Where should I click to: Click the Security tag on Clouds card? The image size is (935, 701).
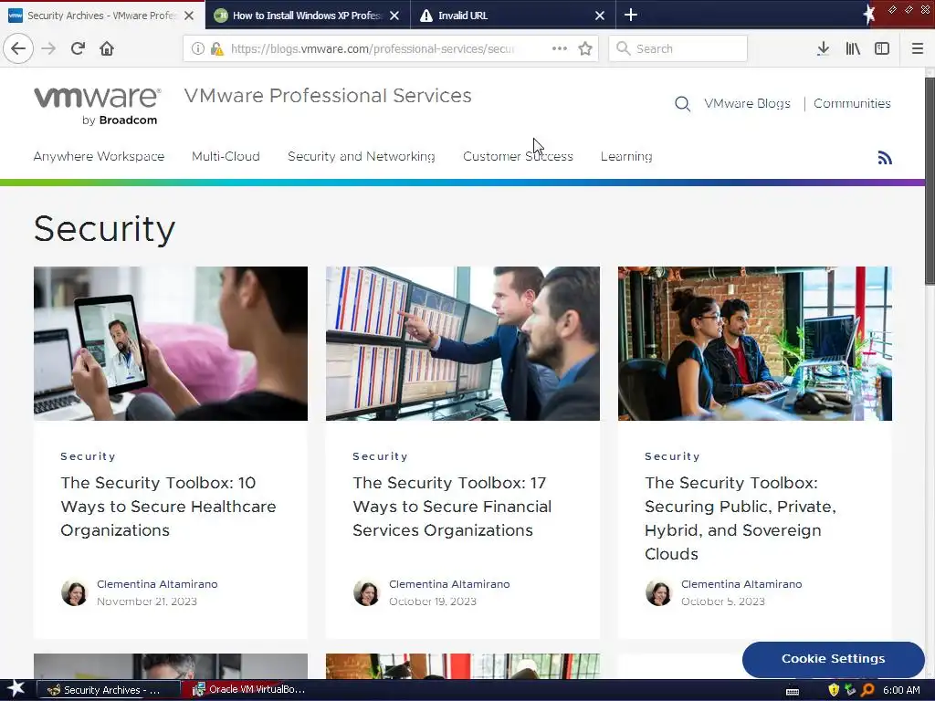pos(672,456)
